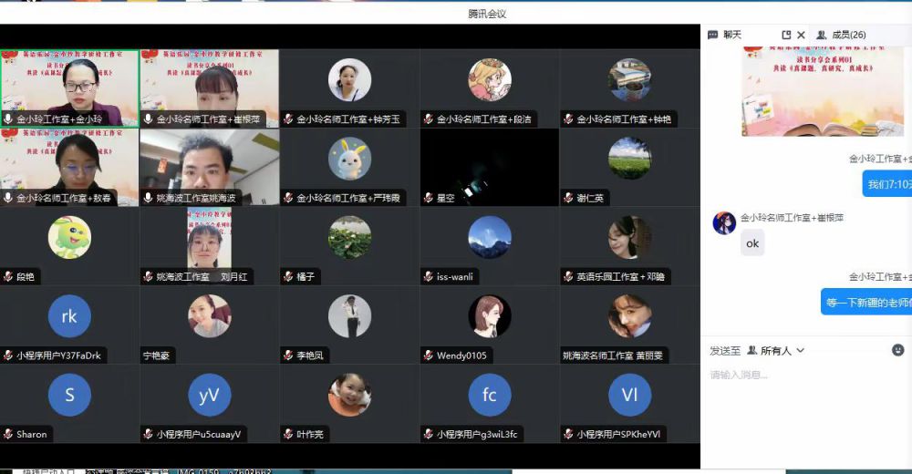
Task: Click the chat bubble icon beside 聊天
Action: point(713,35)
